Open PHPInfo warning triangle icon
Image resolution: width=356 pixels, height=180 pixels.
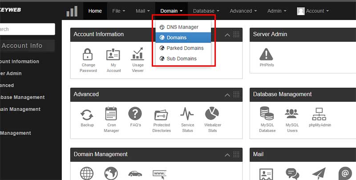pos(266,54)
